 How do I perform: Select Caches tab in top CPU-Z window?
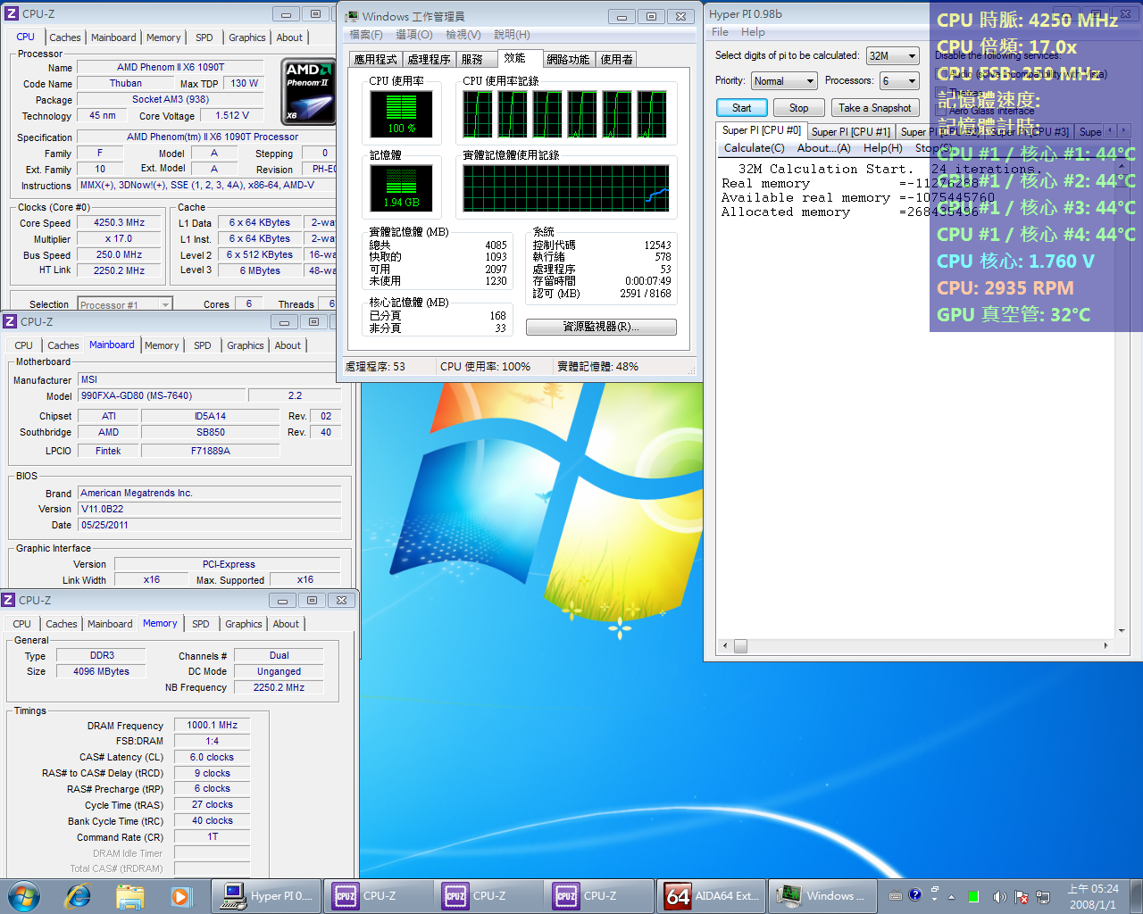pos(65,37)
